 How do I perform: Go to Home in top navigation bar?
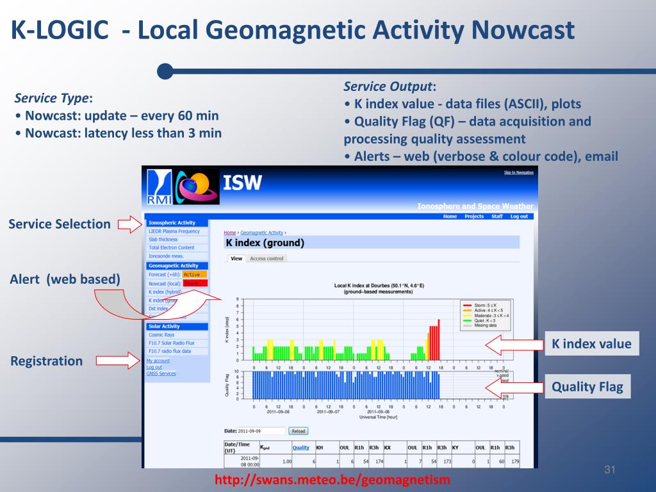click(x=450, y=217)
